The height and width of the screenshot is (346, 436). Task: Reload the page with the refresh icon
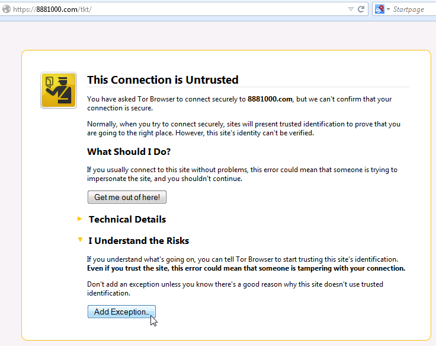pos(361,9)
